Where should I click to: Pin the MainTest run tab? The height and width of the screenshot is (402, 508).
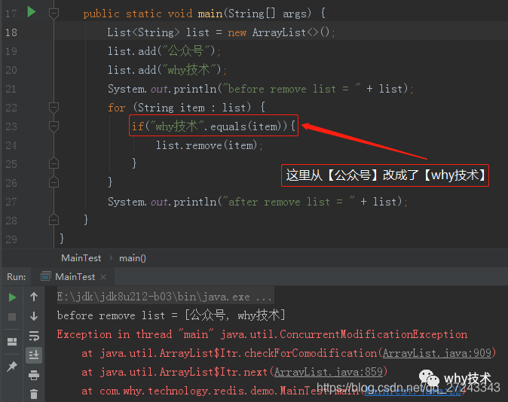coord(12,366)
